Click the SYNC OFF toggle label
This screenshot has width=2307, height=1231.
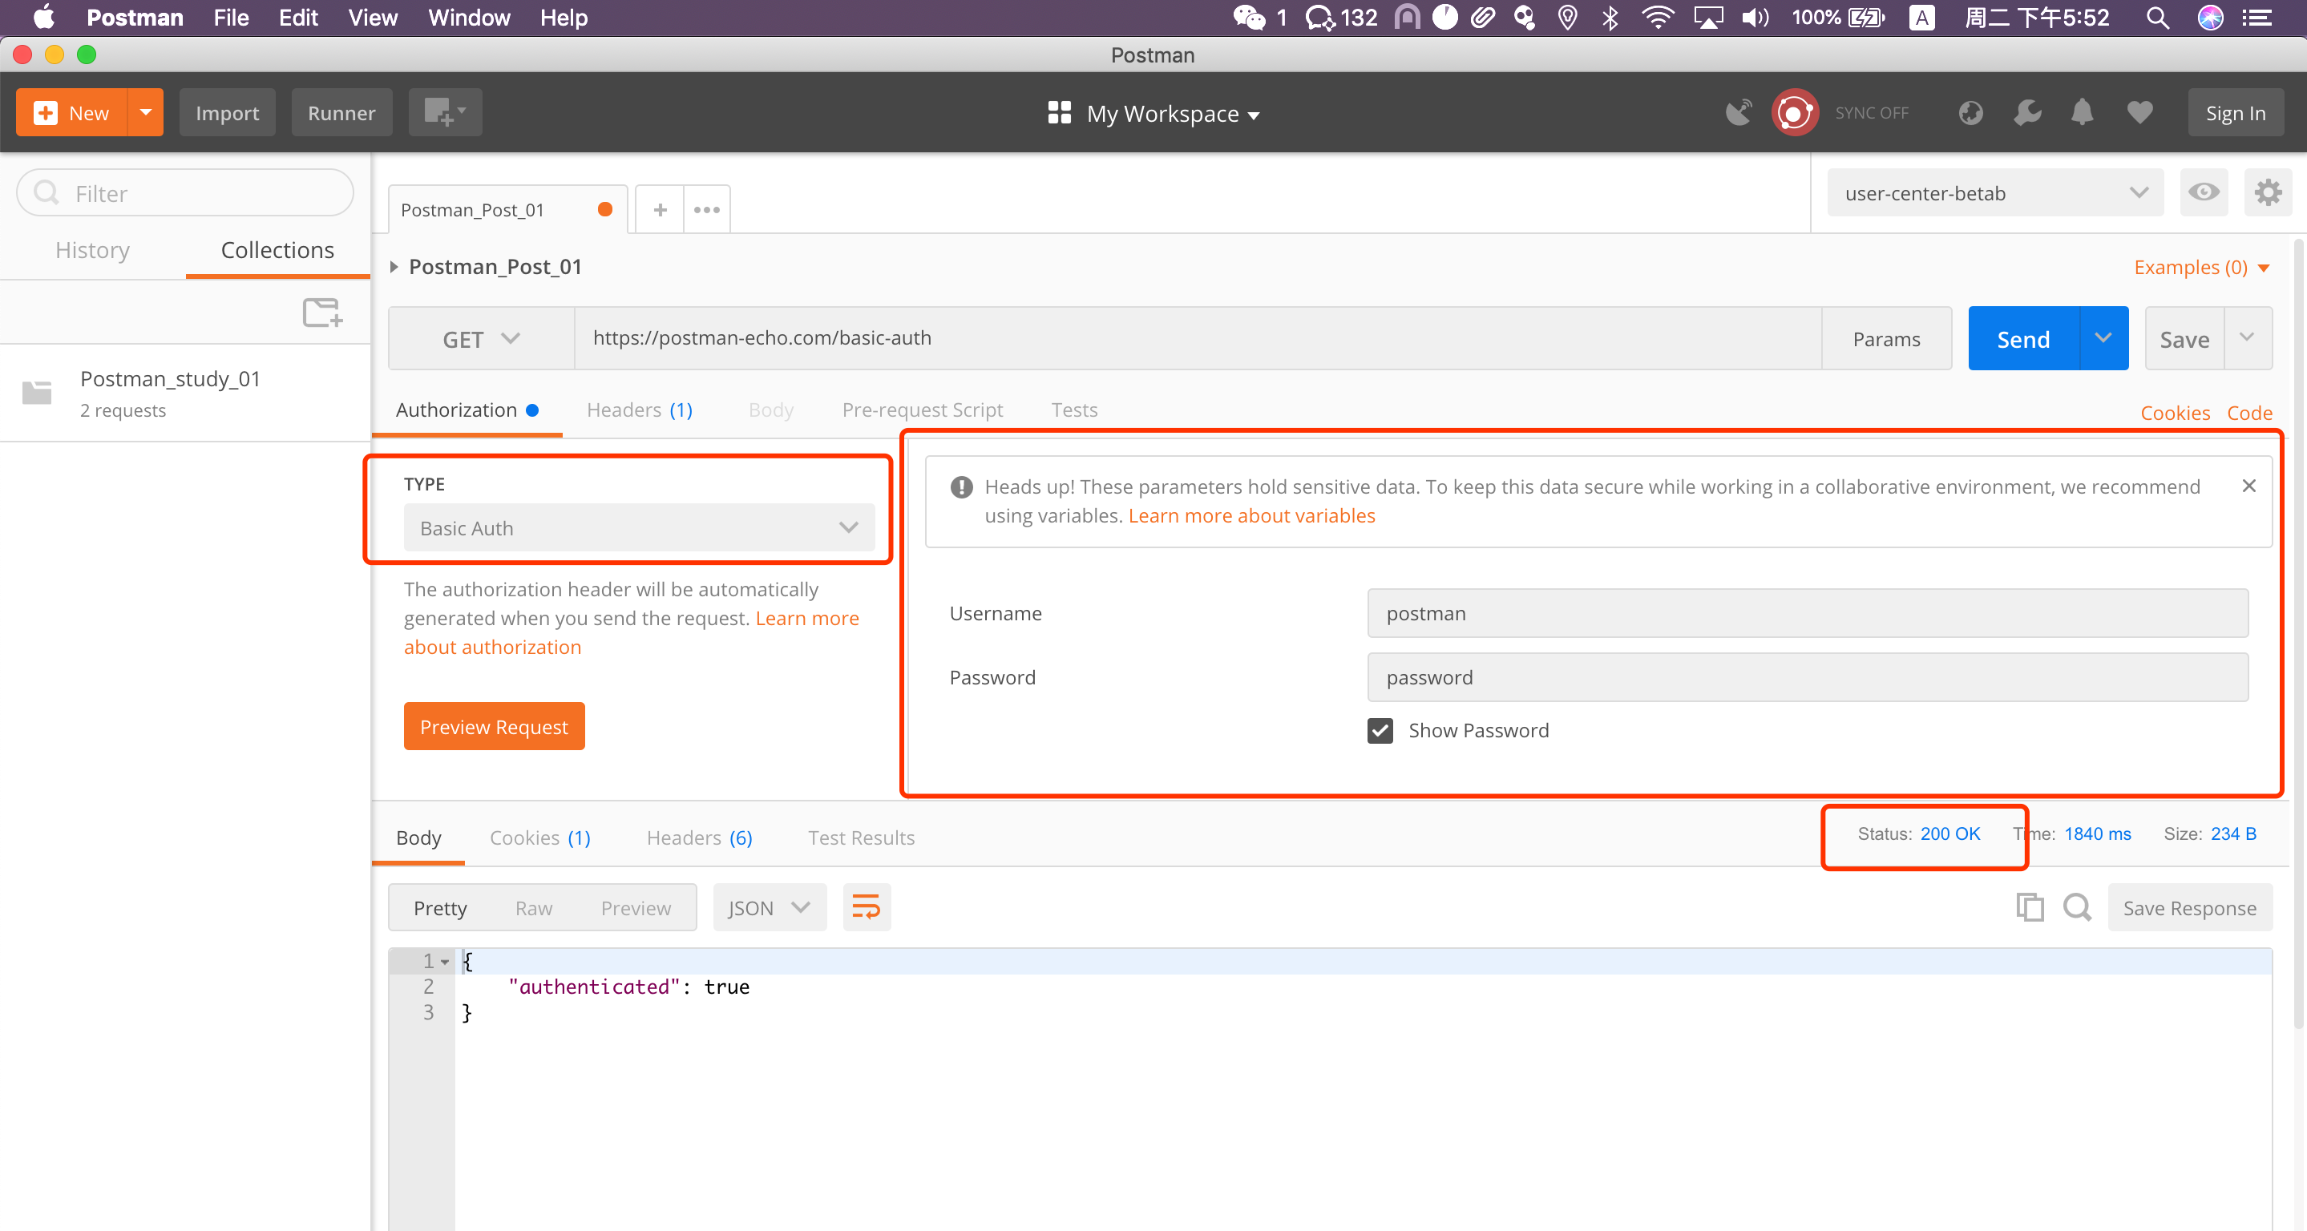pyautogui.click(x=1872, y=113)
